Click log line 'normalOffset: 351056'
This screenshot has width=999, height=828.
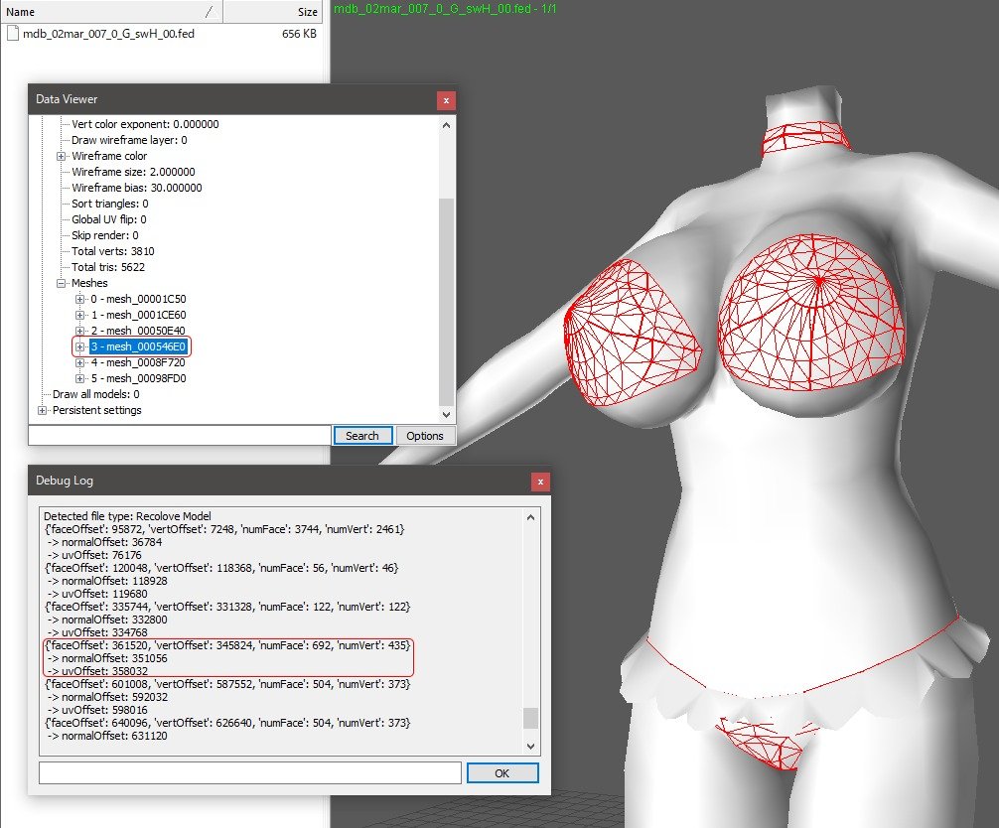click(107, 658)
